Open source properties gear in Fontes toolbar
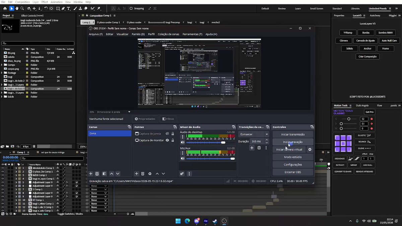 pyautogui.click(x=150, y=174)
